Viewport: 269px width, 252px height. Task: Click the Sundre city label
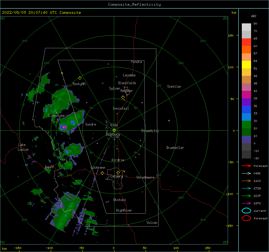[x=91, y=124]
